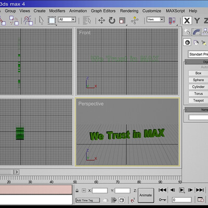Toggle the 3D Snap magnet
The width and height of the screenshot is (208, 208).
pyautogui.click(x=133, y=200)
